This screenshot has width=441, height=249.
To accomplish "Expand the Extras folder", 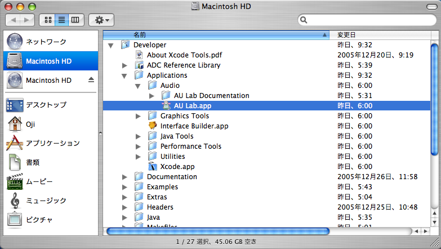I will (x=124, y=197).
